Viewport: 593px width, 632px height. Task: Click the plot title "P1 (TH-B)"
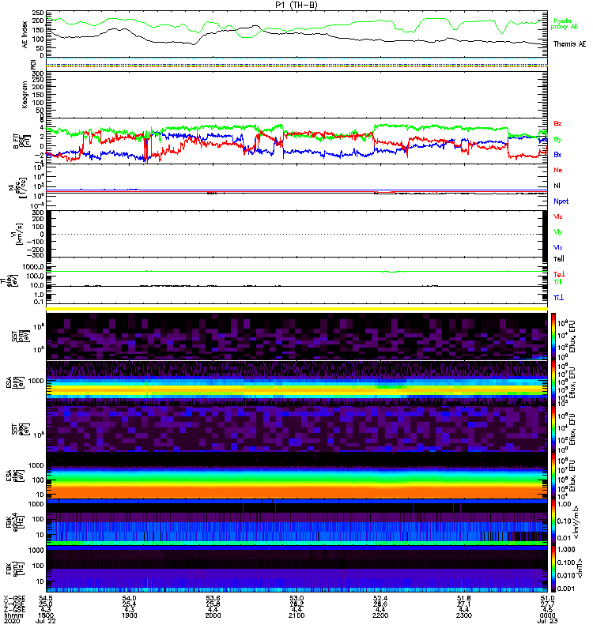296,5
